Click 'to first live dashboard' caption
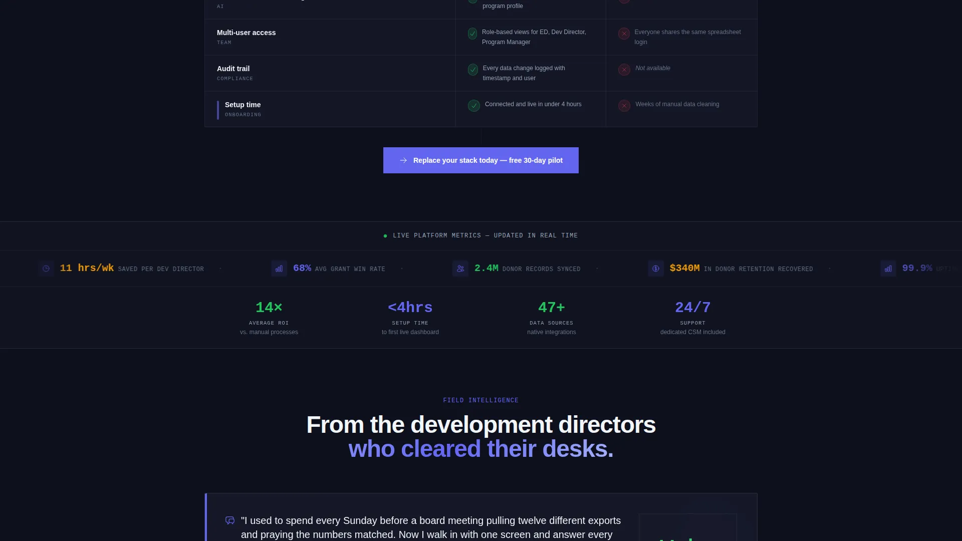This screenshot has width=962, height=541. (x=410, y=332)
